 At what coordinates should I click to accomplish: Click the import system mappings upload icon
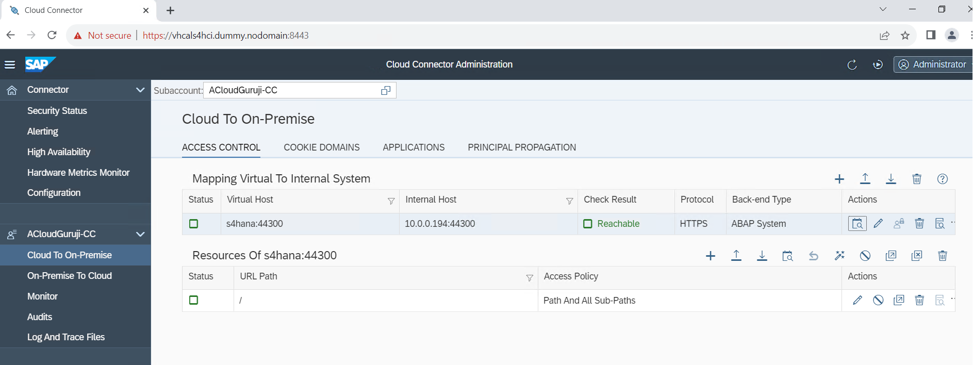[x=865, y=179]
